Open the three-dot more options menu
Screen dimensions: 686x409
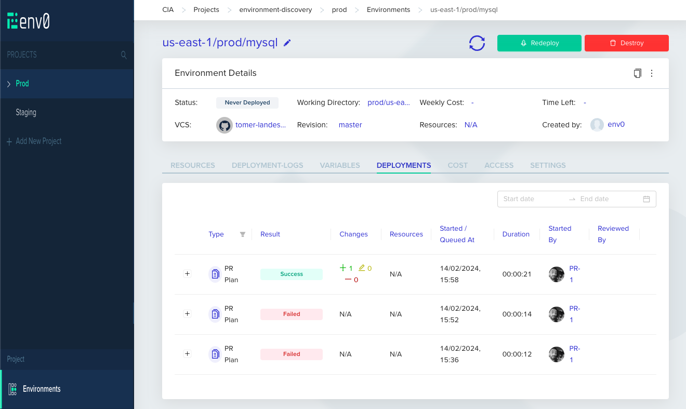(x=652, y=73)
